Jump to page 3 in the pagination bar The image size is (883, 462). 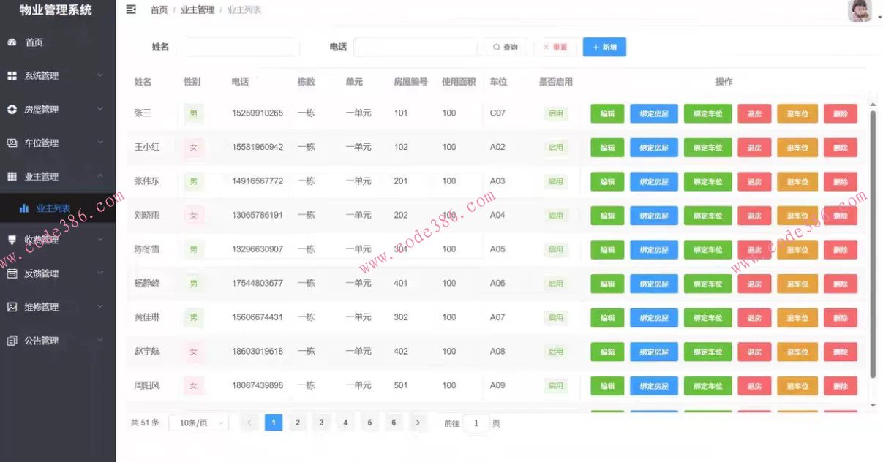point(321,422)
